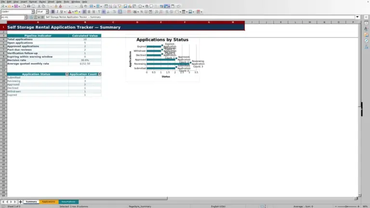This screenshot has height=208, width=370.
Task: Click the Format as Percent icon
Action: point(142,12)
